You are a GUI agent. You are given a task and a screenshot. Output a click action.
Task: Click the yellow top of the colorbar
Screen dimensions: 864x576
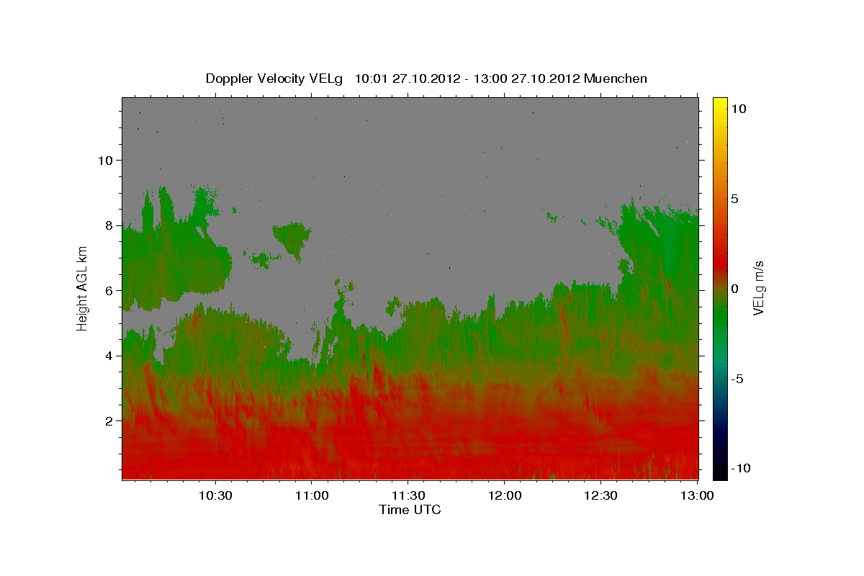720,104
